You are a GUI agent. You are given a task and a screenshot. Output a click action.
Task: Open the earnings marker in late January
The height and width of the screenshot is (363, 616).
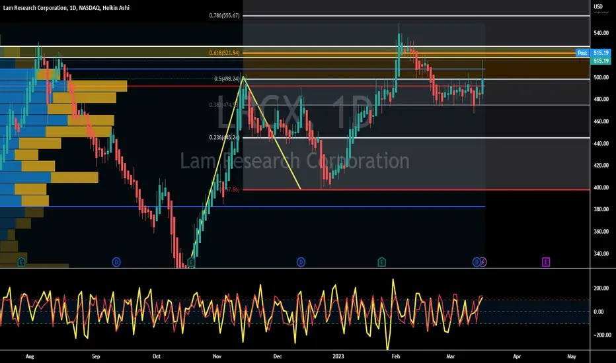click(381, 262)
